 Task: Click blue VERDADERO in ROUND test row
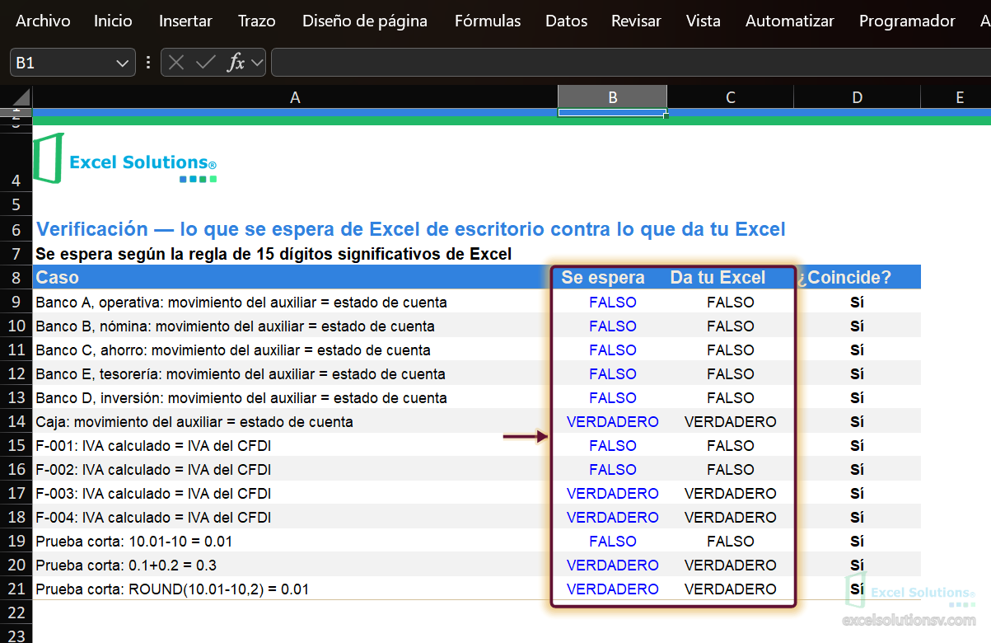[613, 589]
